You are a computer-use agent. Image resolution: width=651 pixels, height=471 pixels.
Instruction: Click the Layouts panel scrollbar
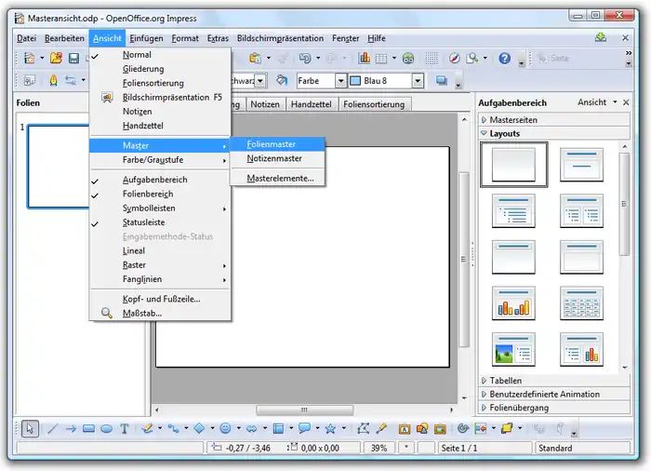[x=624, y=204]
